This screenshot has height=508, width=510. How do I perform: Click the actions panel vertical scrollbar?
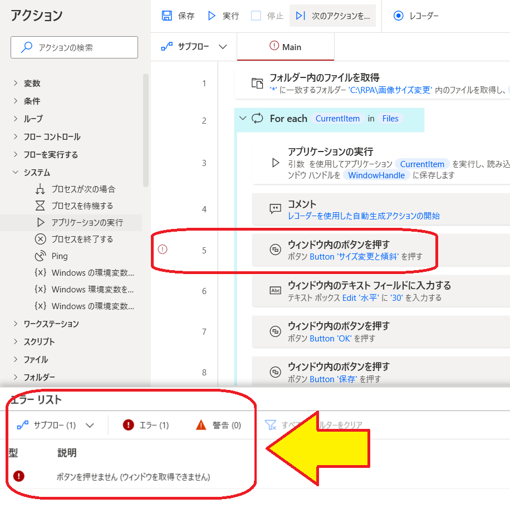click(x=146, y=128)
